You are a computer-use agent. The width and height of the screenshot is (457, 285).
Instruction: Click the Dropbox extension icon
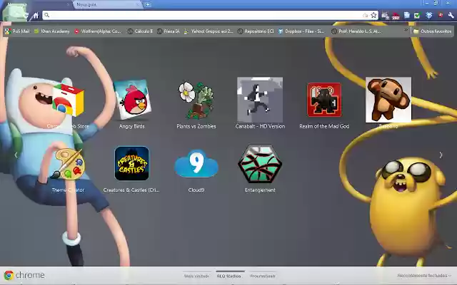[x=428, y=16]
